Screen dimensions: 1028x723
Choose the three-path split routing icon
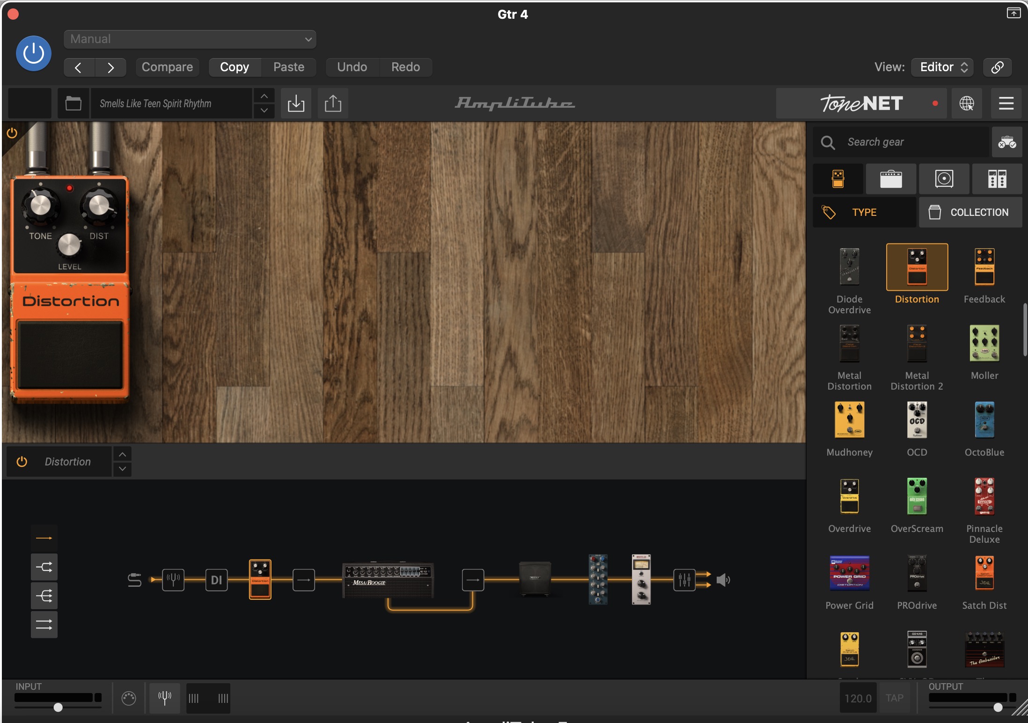click(44, 596)
